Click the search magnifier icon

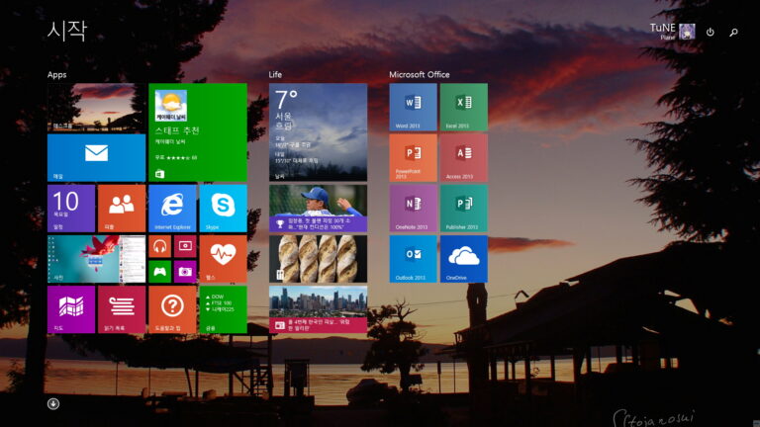734,32
